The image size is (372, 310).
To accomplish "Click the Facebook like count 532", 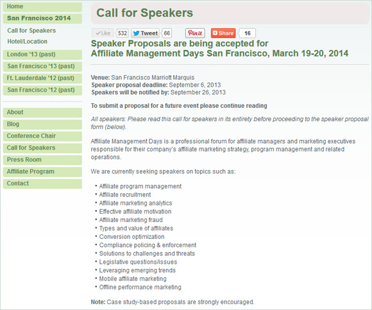I will coord(123,33).
